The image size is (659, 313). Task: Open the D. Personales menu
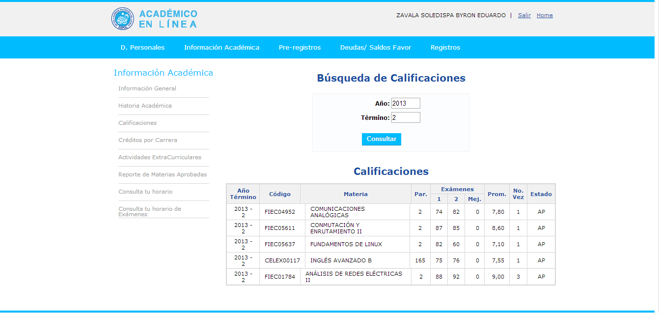tap(142, 48)
